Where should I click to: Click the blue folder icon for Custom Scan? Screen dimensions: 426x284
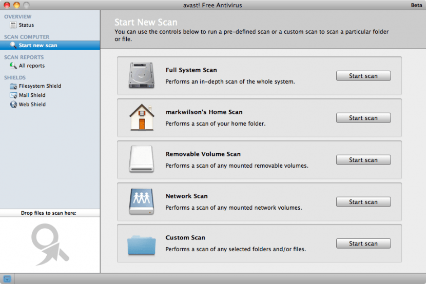pyautogui.click(x=142, y=245)
